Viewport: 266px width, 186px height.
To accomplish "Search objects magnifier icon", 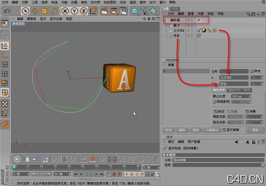I will (248, 14).
